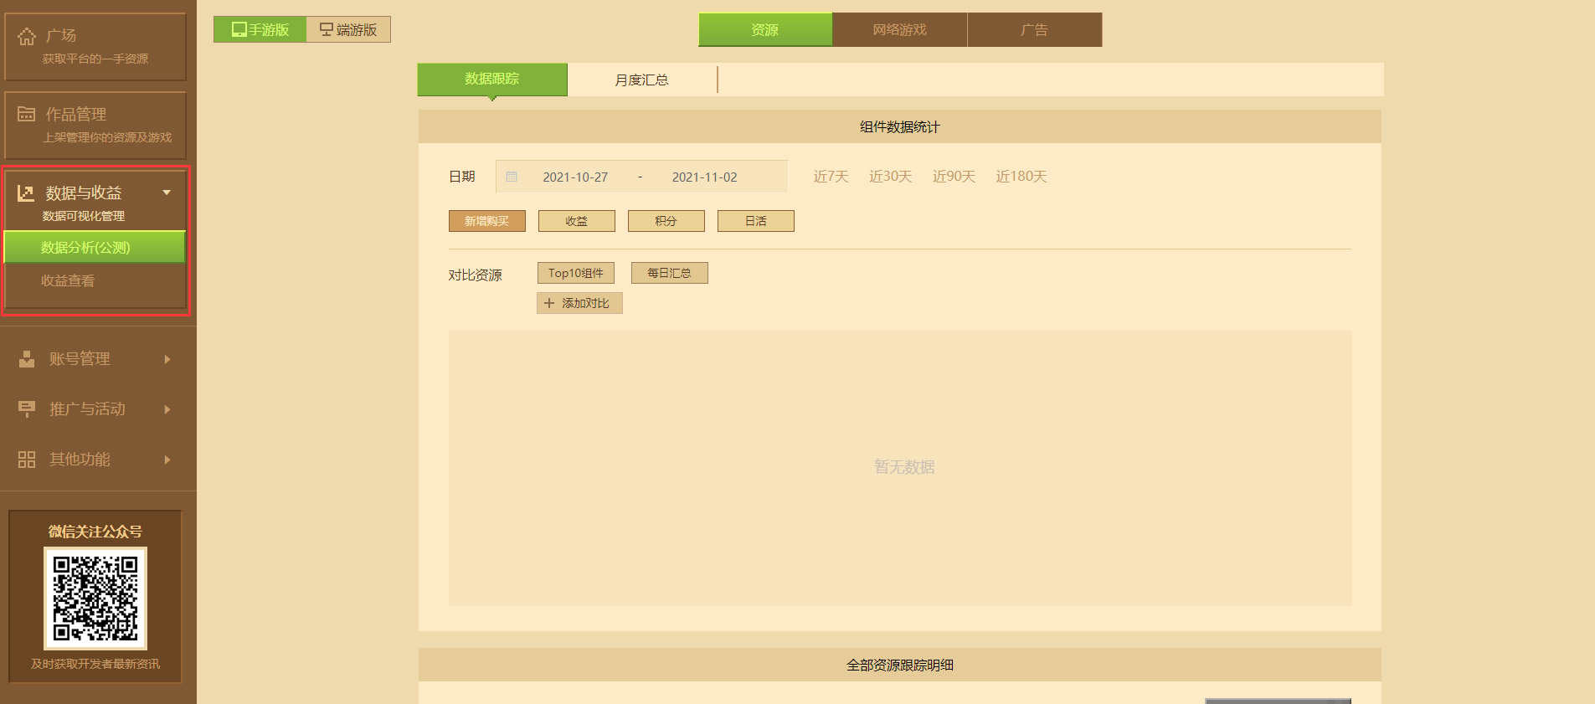The height and width of the screenshot is (704, 1595).
Task: Click the 全部资源跟踪明细 section header
Action: point(900,665)
